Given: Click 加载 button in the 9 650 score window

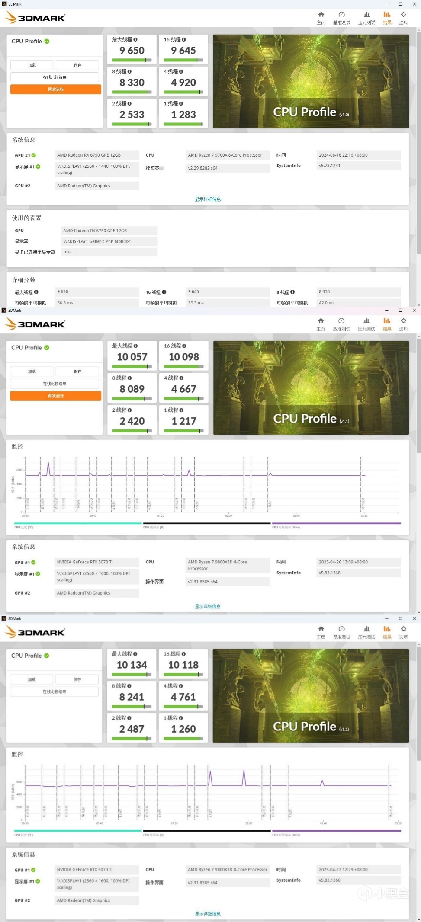Looking at the screenshot, I should [x=32, y=65].
